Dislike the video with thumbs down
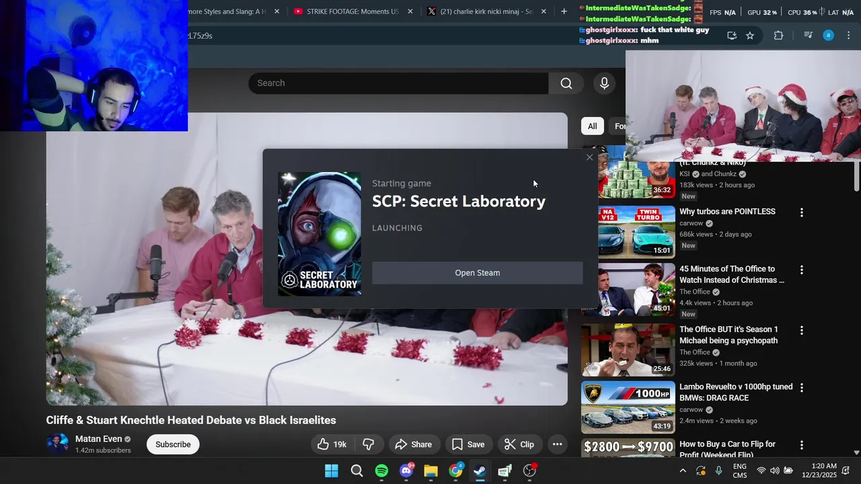This screenshot has width=861, height=484. pos(369,444)
